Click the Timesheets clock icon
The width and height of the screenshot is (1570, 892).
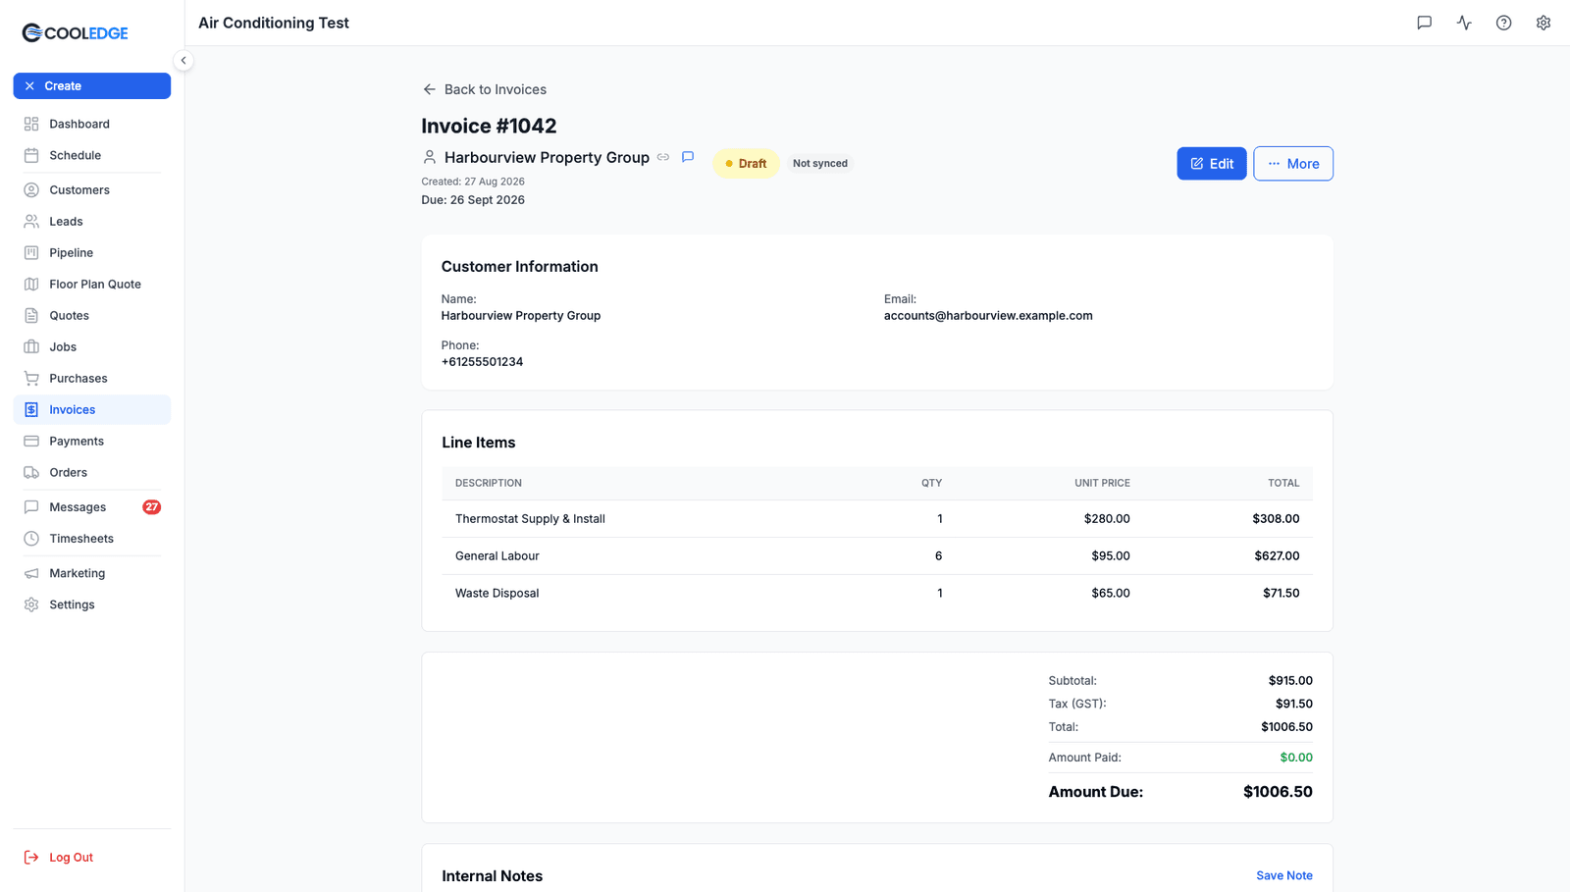click(x=31, y=539)
